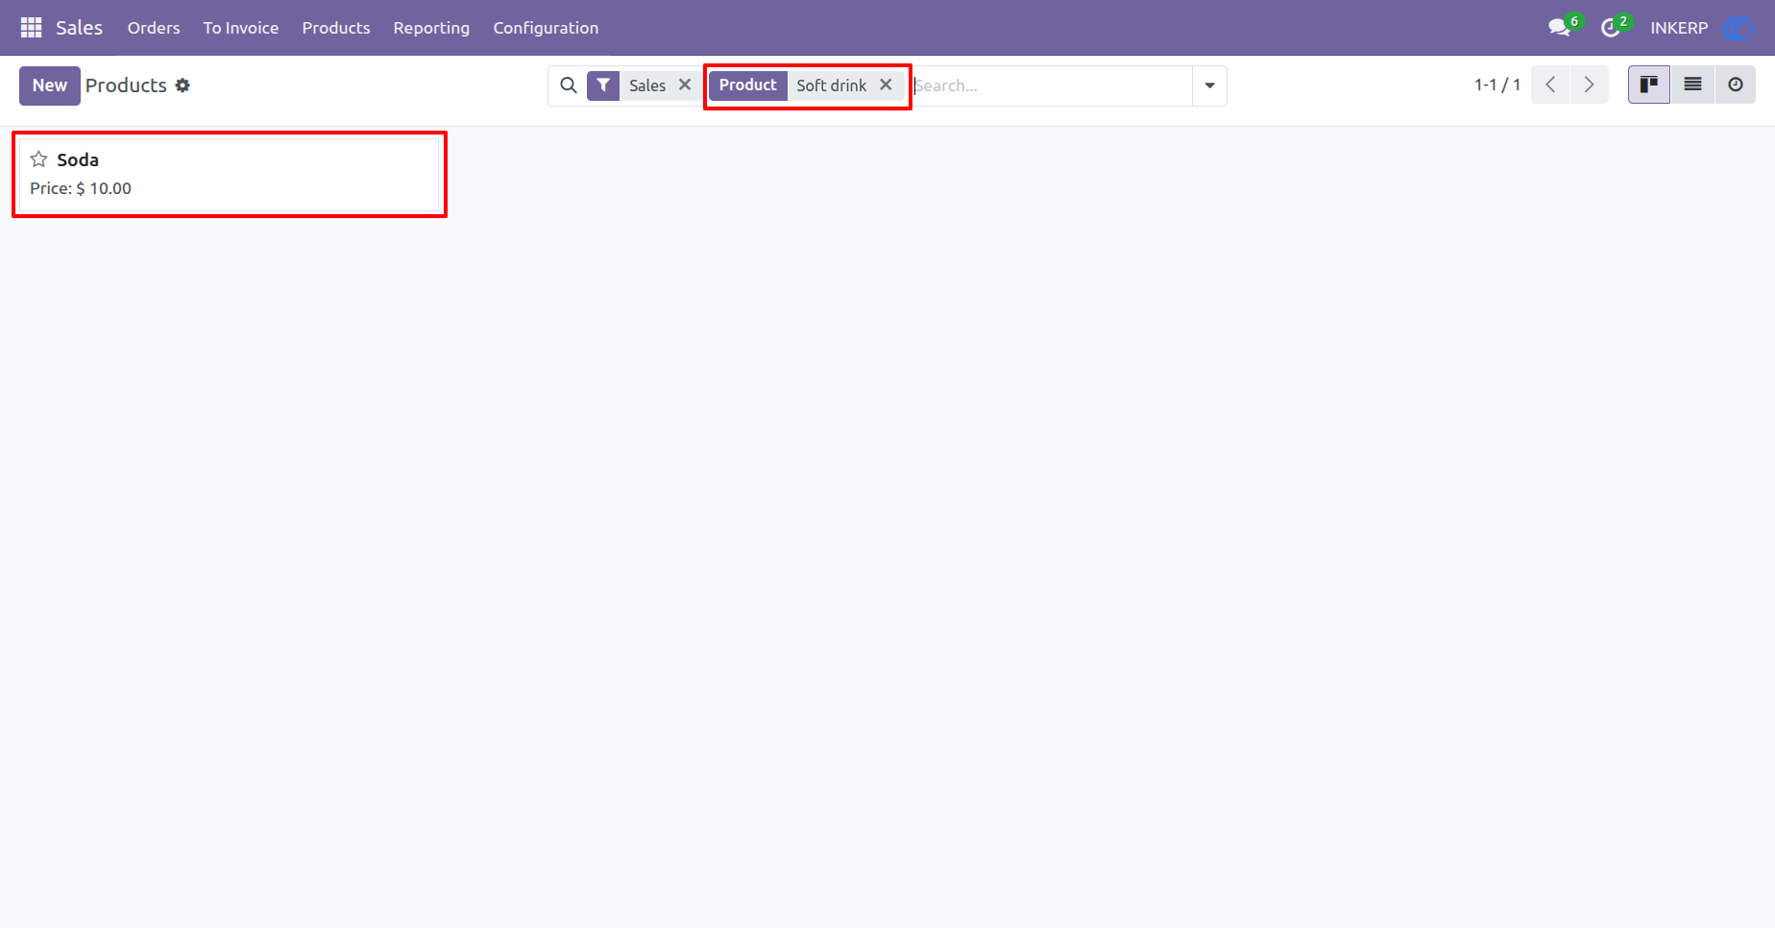Open the Products menu
Image resolution: width=1775 pixels, height=928 pixels.
336,28
